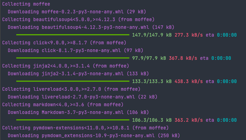Image resolution: width=246 pixels, height=140 pixels.
Task: Click the 'Collecting jinja2' requirement line
Action: point(66,66)
